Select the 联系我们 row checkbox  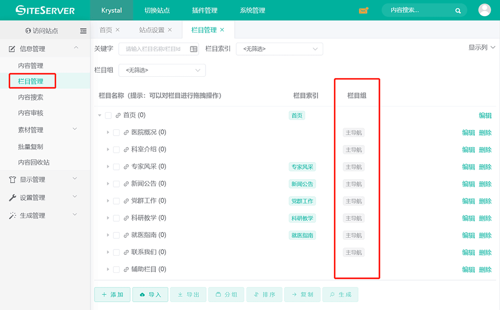(116, 252)
